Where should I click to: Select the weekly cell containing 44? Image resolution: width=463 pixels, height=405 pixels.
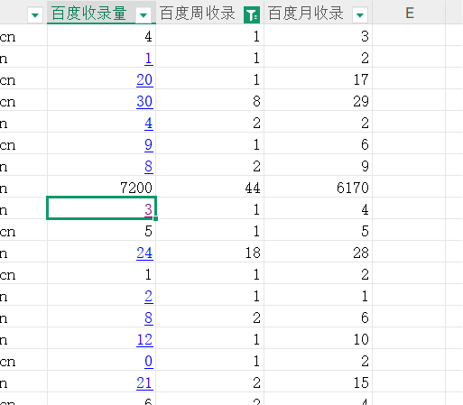[x=210, y=188]
